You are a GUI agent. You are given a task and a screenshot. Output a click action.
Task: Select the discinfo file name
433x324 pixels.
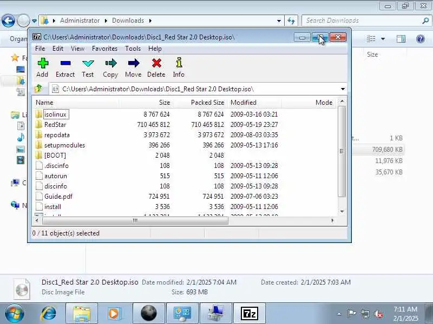[x=56, y=186]
